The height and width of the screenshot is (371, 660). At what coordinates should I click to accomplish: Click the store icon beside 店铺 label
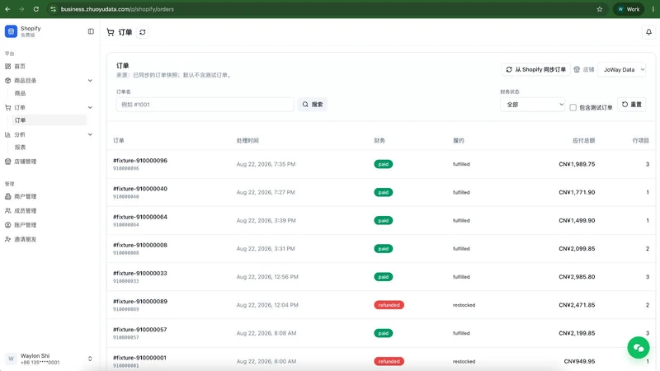point(577,69)
